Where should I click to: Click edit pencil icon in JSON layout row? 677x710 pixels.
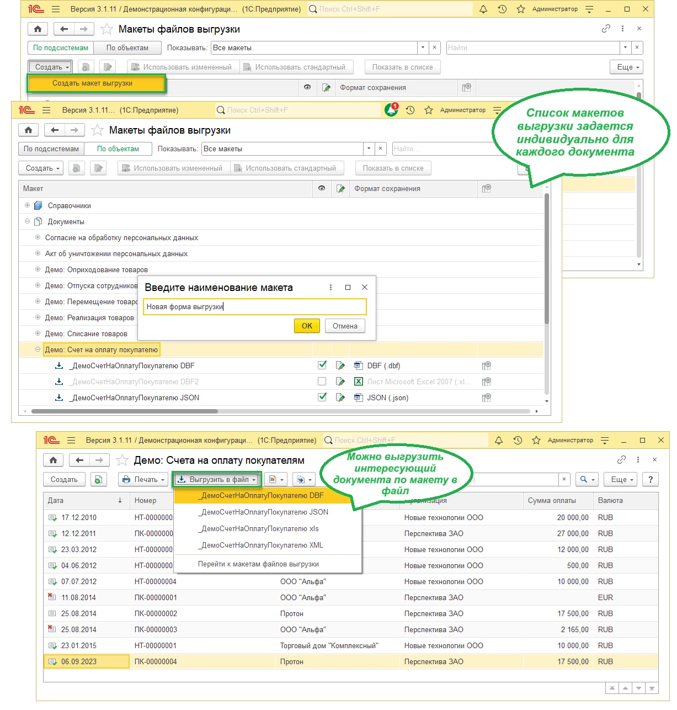click(340, 398)
